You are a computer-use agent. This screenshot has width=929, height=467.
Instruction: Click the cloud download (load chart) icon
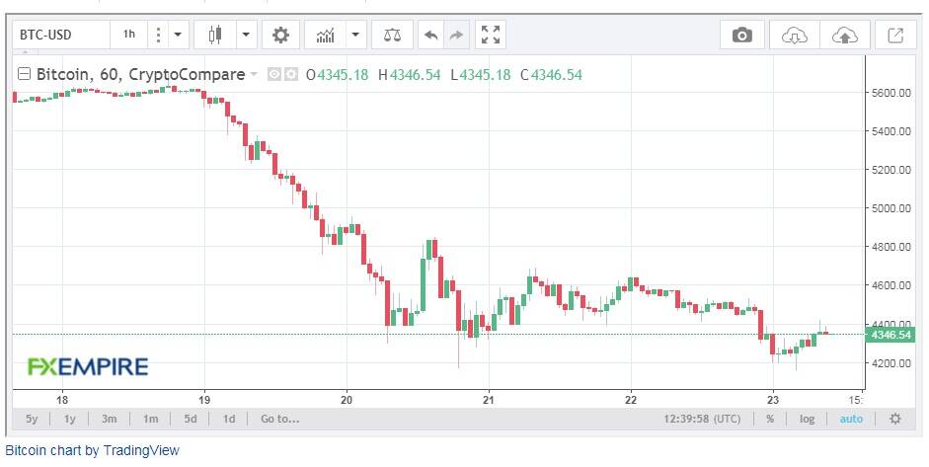pos(794,36)
